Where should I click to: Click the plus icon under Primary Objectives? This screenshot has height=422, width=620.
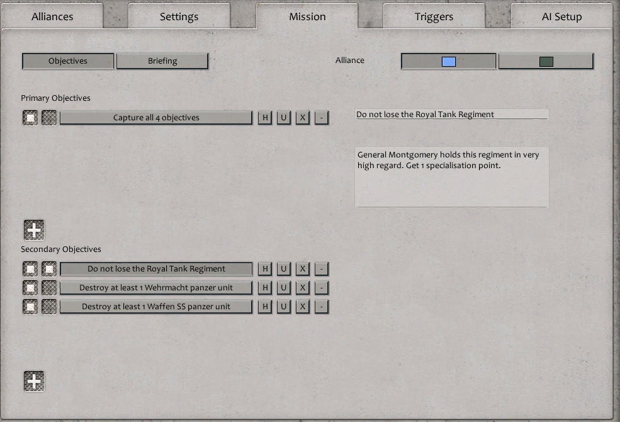point(34,229)
